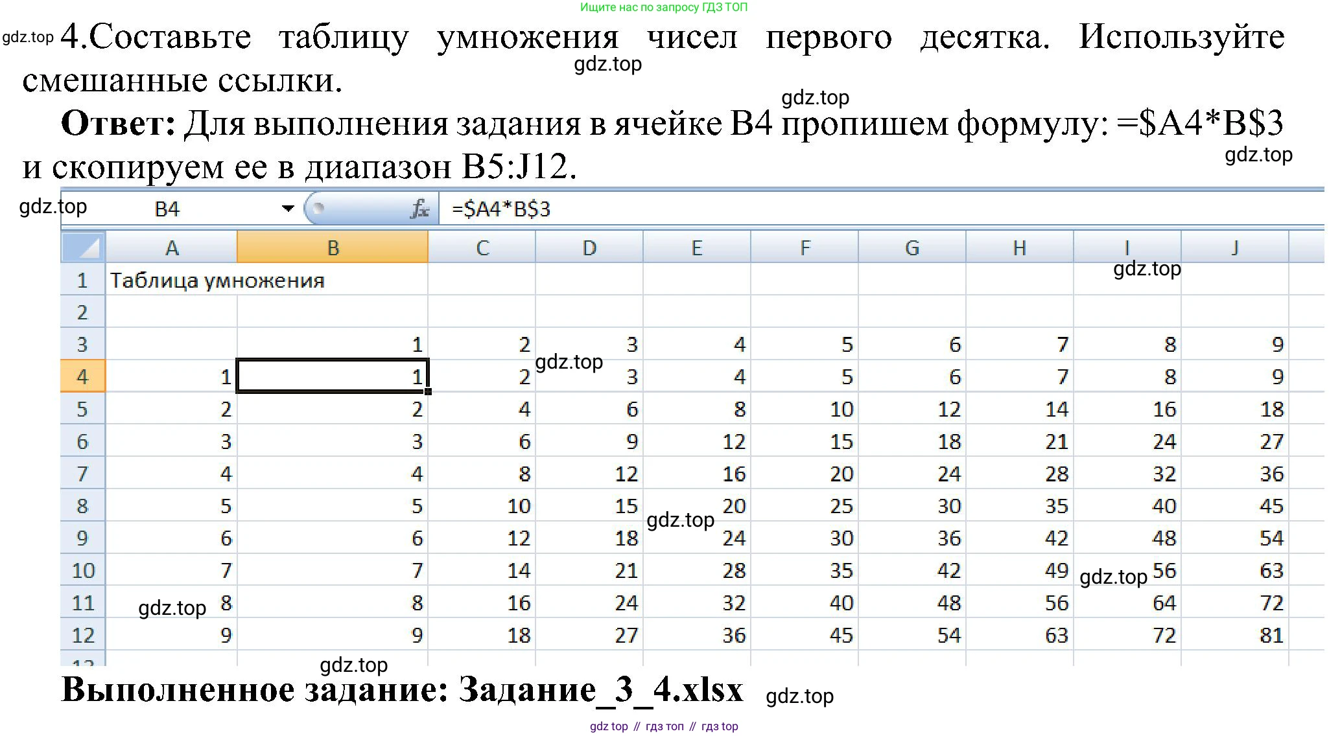
Task: Click the bottom 'gdz top' footer link
Action: click(x=608, y=726)
